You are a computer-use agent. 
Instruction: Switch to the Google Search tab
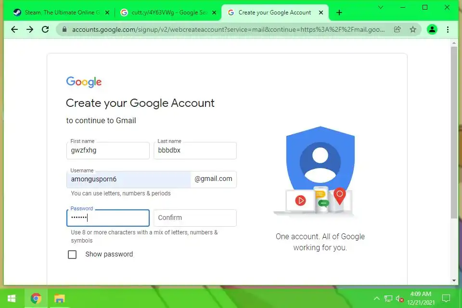point(168,13)
